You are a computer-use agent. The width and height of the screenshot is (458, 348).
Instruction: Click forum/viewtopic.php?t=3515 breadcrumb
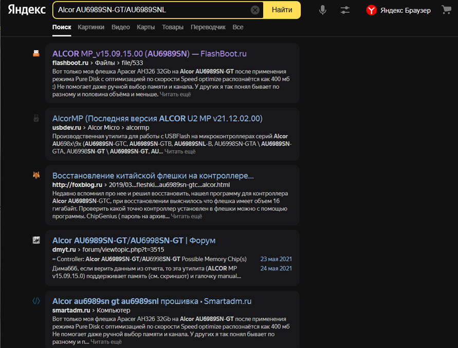[x=123, y=249]
